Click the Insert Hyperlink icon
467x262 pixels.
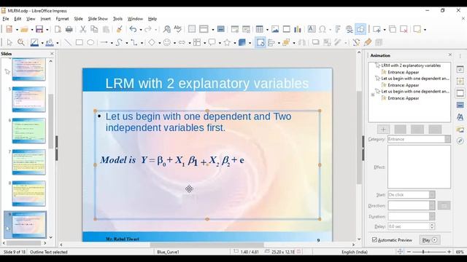pyautogui.click(x=350, y=29)
